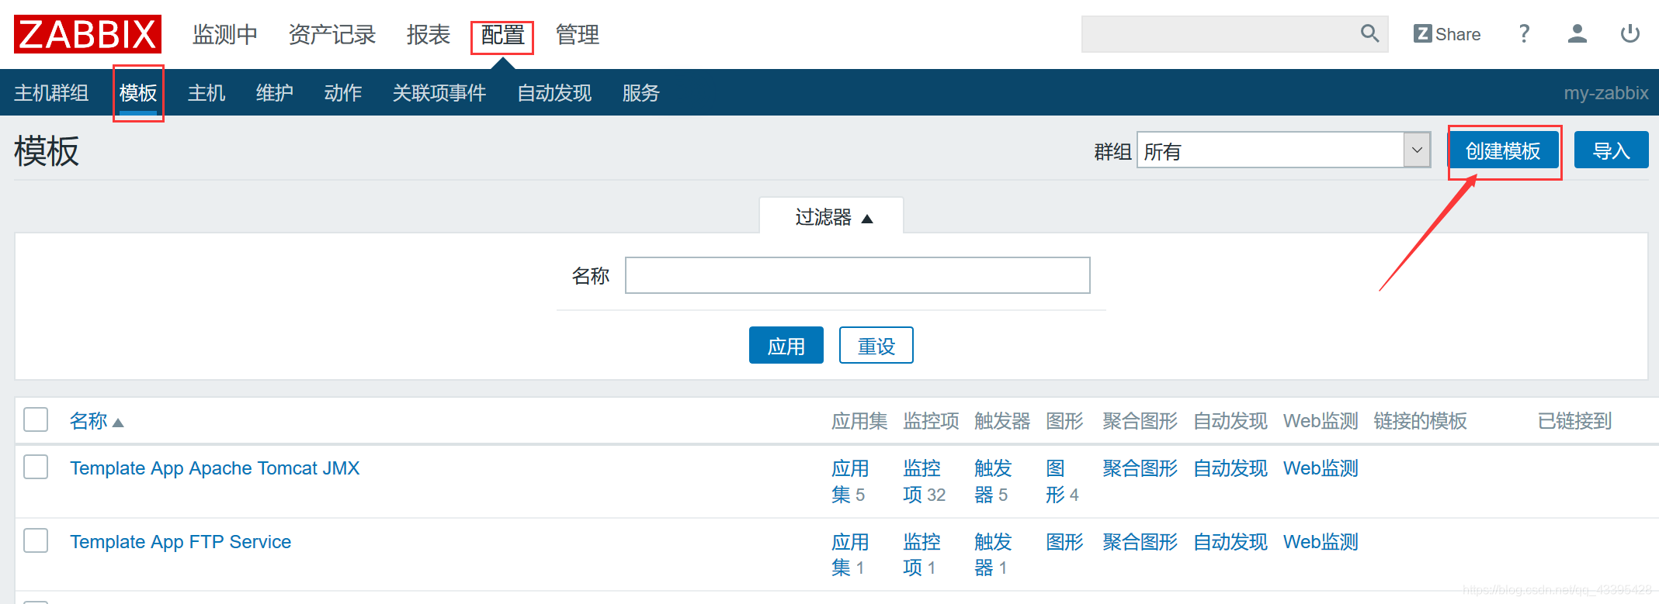Screen dimensions: 1659x604
Task: Switch to the 服务 submenu tab
Action: pyautogui.click(x=641, y=93)
